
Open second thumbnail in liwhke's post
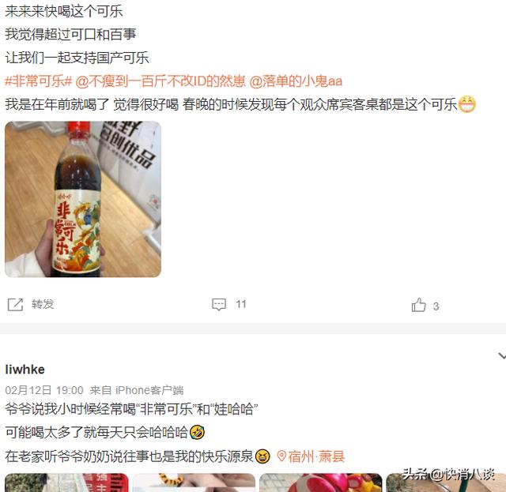coord(194,483)
